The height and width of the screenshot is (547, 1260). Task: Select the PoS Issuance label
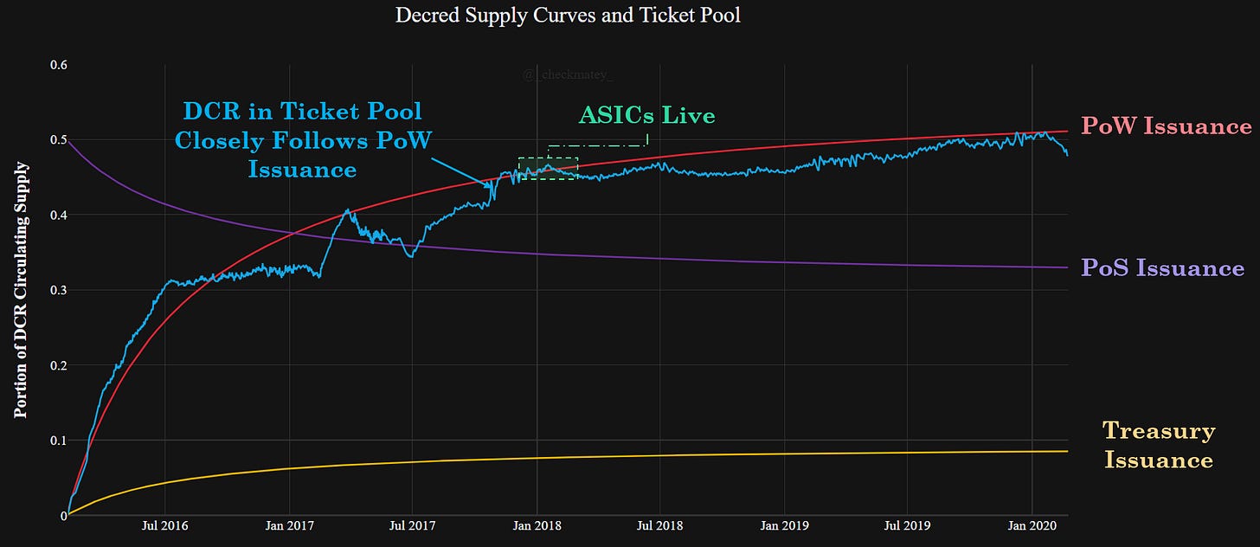point(1163,268)
